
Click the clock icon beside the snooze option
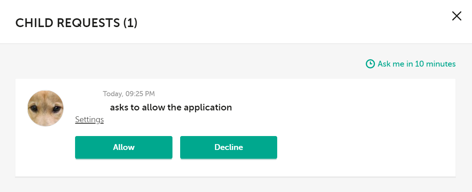coord(370,64)
